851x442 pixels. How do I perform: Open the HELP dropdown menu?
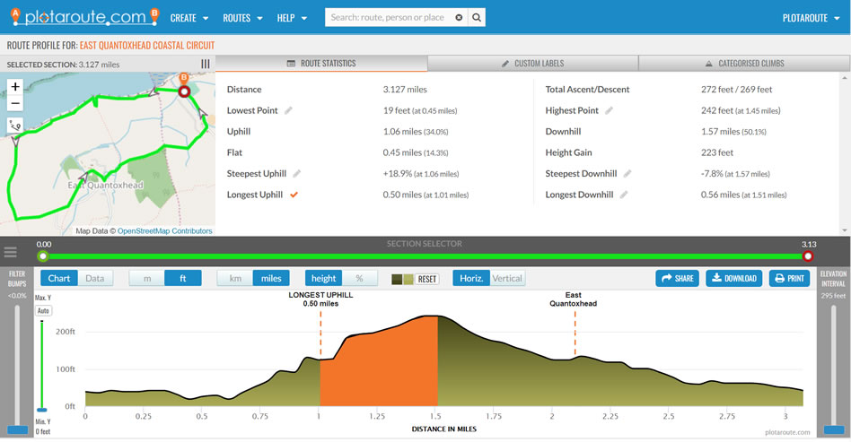292,18
